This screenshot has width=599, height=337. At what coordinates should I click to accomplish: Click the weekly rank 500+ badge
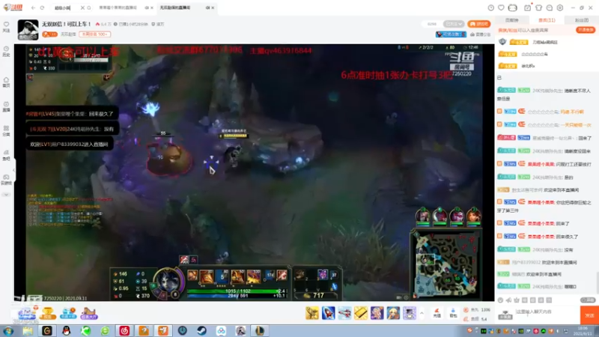click(x=95, y=34)
